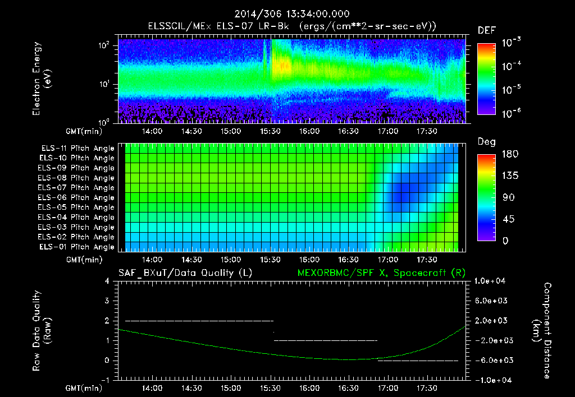Screen dimensions: 575x397
Task: Click GMT(min) label under the pitch angle panel
Action: 84,260
